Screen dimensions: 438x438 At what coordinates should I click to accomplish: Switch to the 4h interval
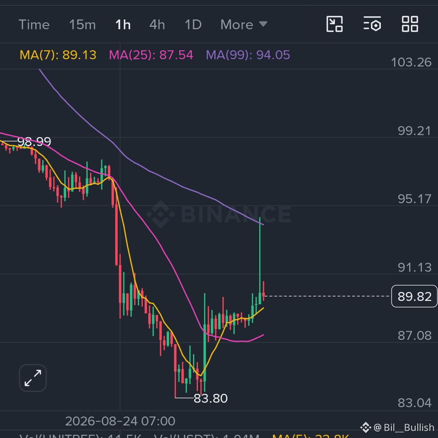click(157, 25)
